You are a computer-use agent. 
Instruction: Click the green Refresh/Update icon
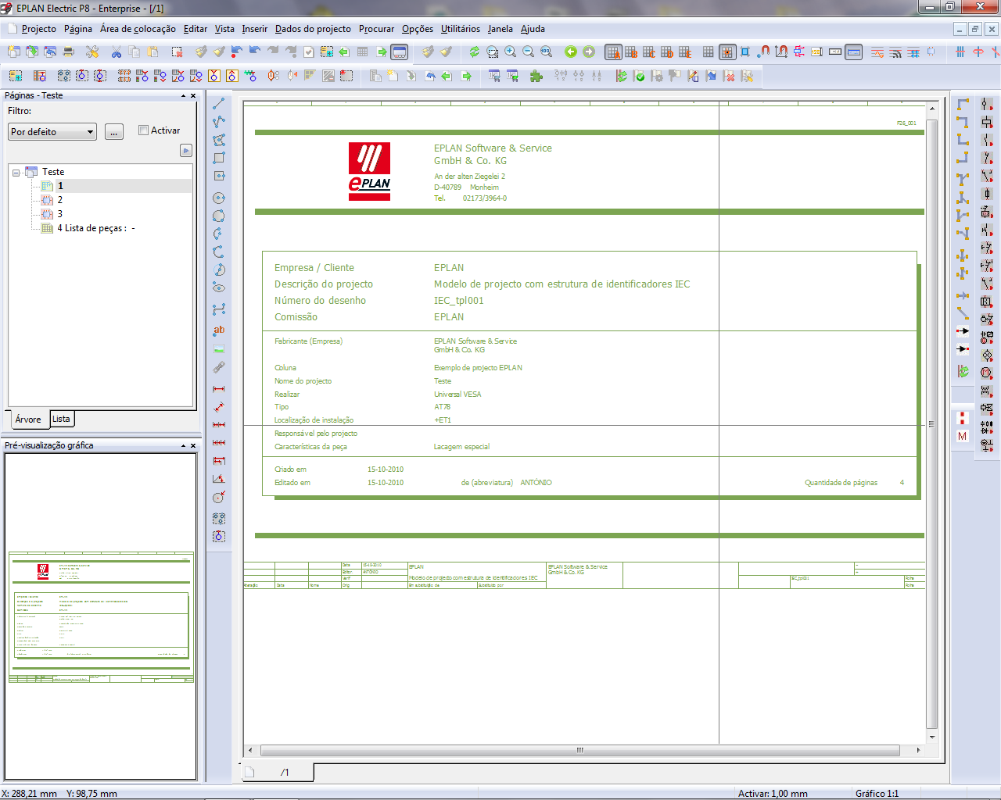[474, 52]
